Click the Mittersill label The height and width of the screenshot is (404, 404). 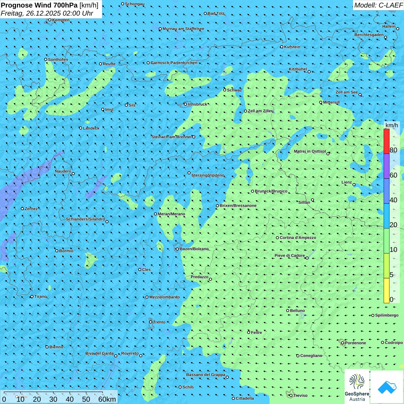[x=332, y=102]
